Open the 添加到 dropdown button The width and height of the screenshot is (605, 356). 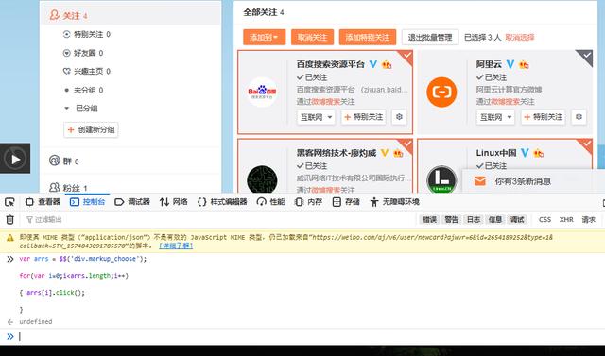click(265, 38)
